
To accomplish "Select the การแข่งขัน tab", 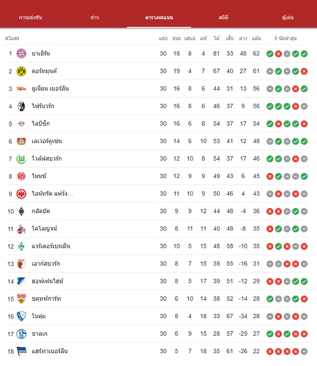I will click(x=30, y=17).
